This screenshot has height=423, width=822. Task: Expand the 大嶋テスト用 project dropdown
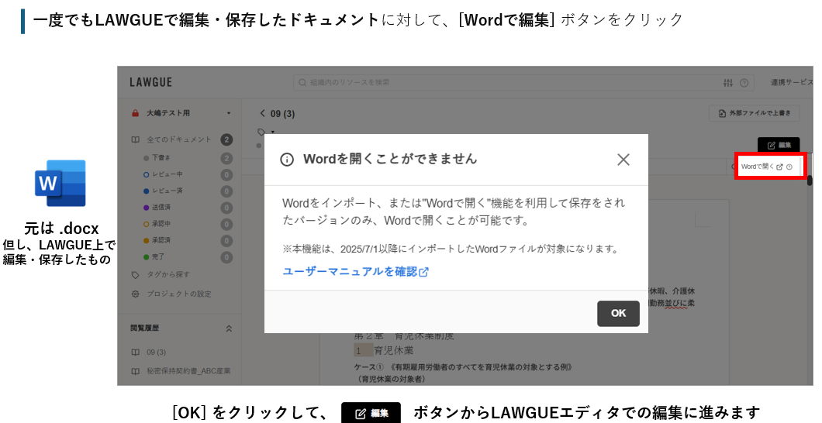228,113
